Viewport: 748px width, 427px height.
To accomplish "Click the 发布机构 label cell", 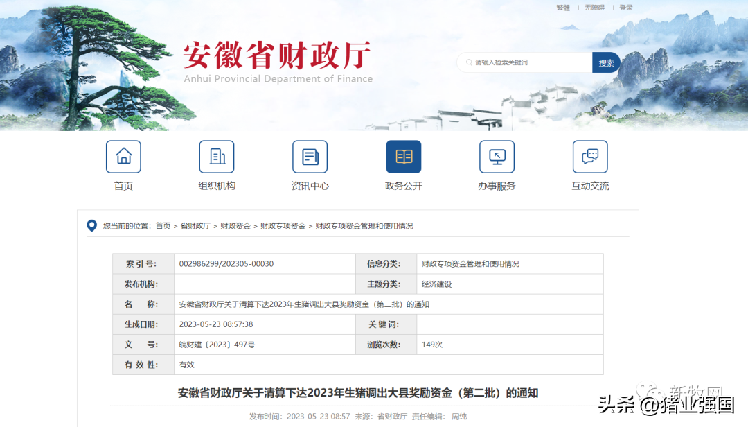I will tap(143, 284).
